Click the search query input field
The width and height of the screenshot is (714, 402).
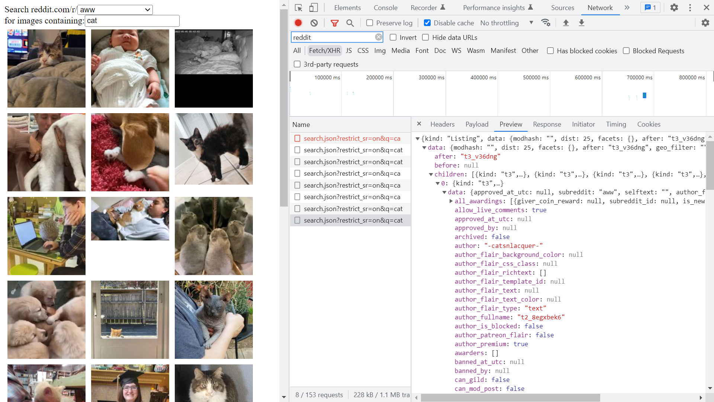pyautogui.click(x=132, y=20)
